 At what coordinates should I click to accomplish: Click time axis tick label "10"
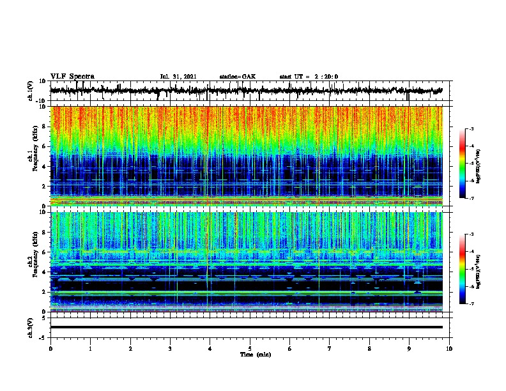[x=449, y=348]
